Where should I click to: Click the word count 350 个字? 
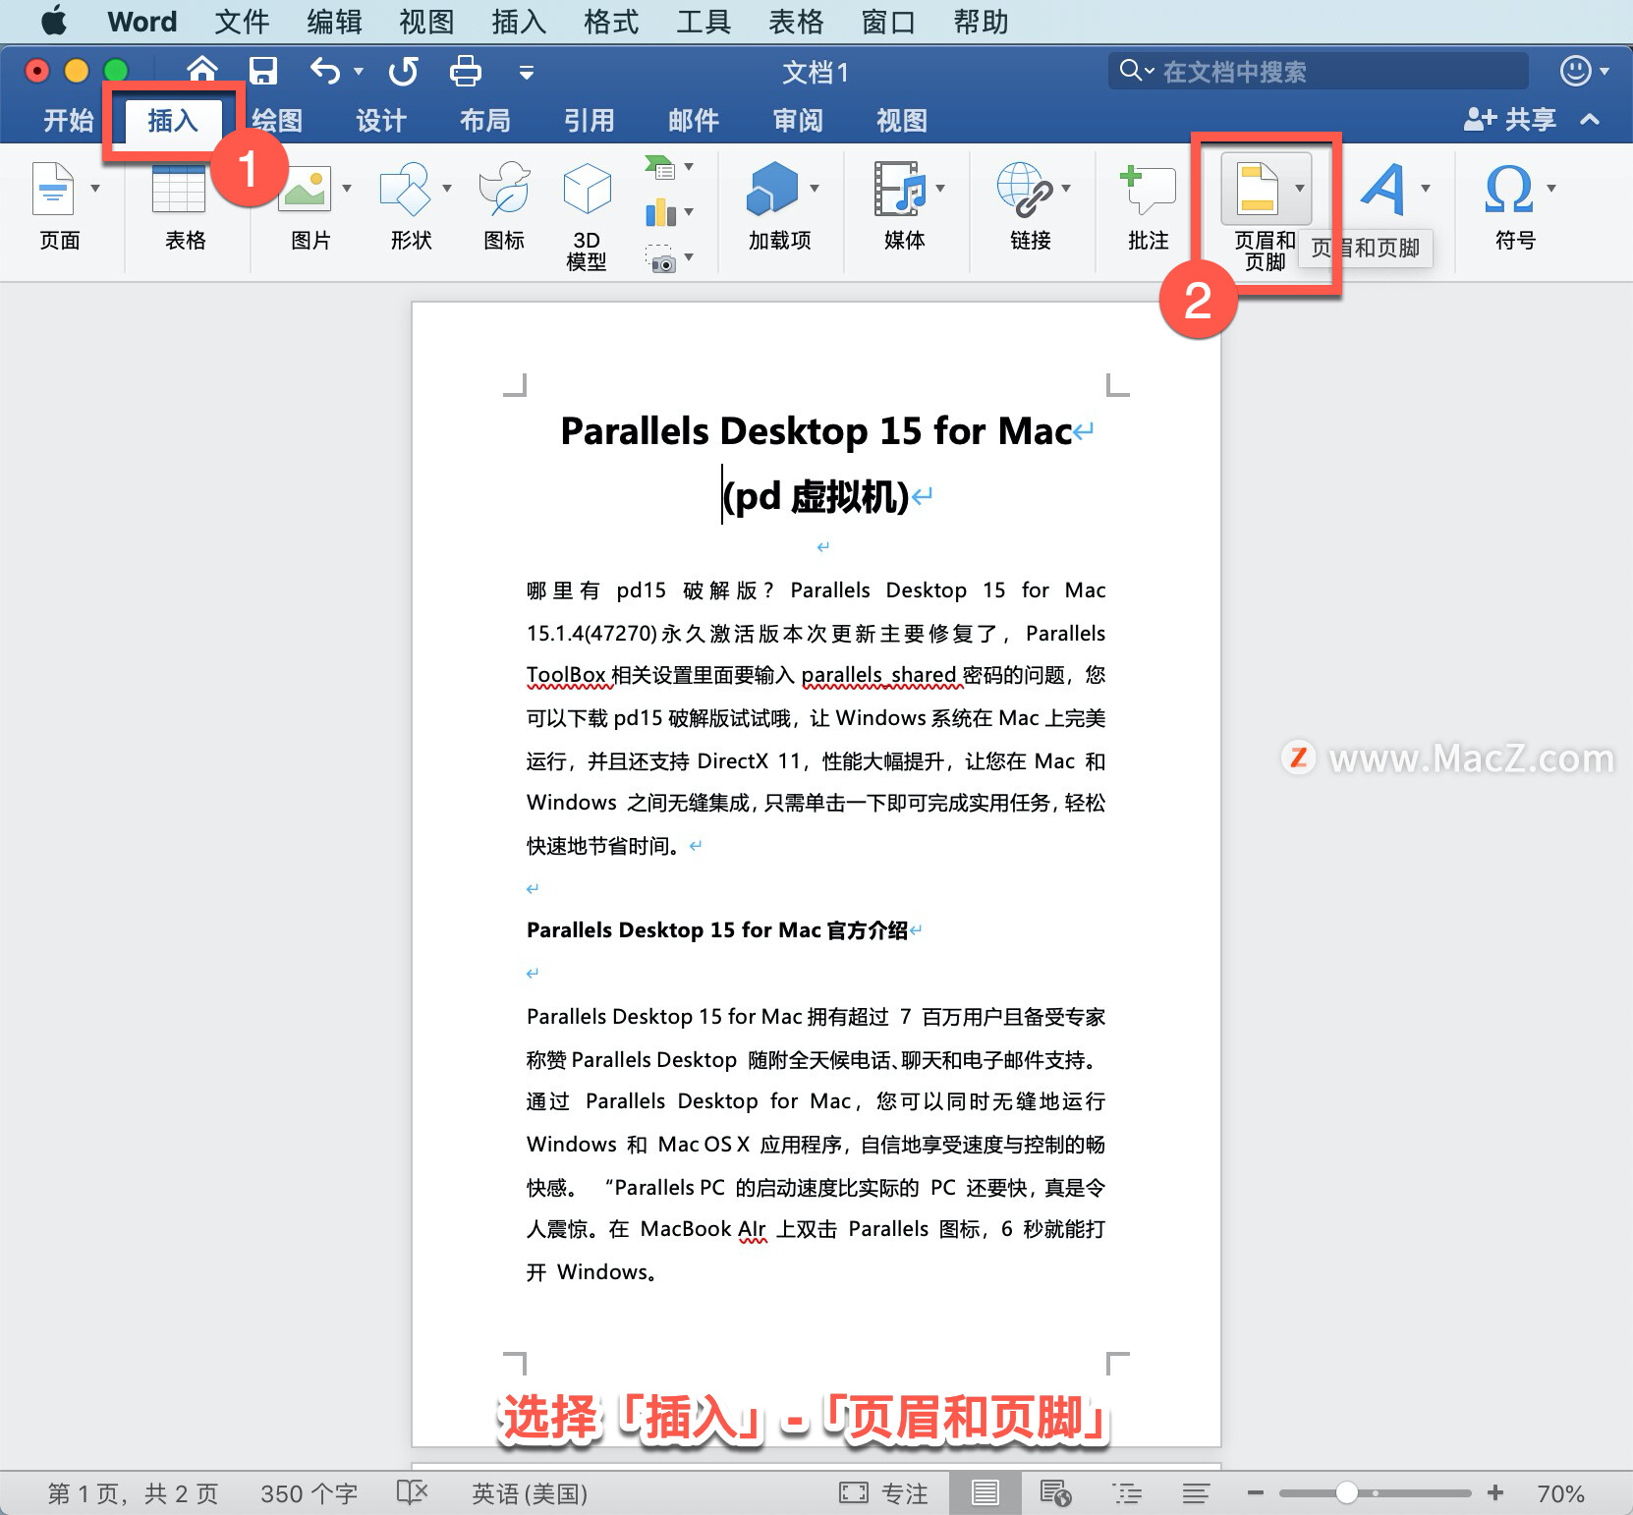(x=309, y=1493)
